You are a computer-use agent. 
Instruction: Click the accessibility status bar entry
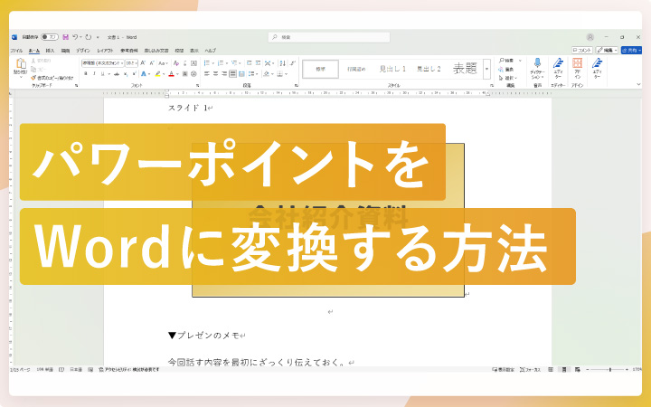129,369
